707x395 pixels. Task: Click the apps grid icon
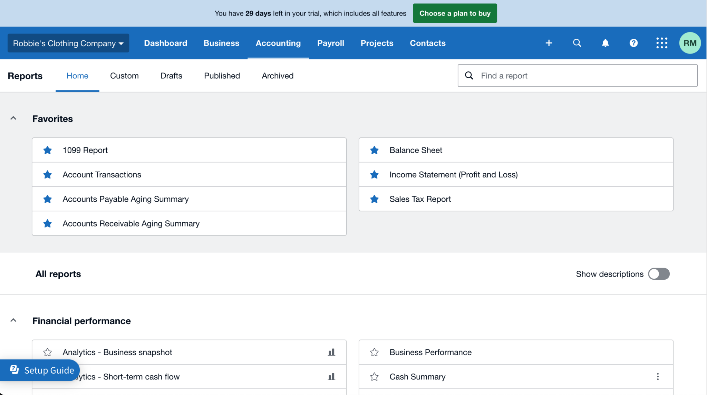pyautogui.click(x=662, y=43)
